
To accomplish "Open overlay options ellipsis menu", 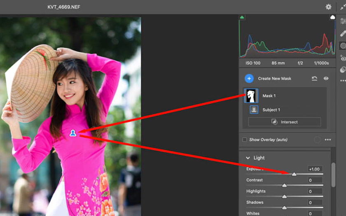I will point(328,139).
